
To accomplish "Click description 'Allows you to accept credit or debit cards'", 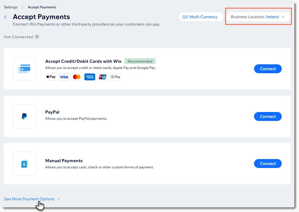I will click(100, 68).
